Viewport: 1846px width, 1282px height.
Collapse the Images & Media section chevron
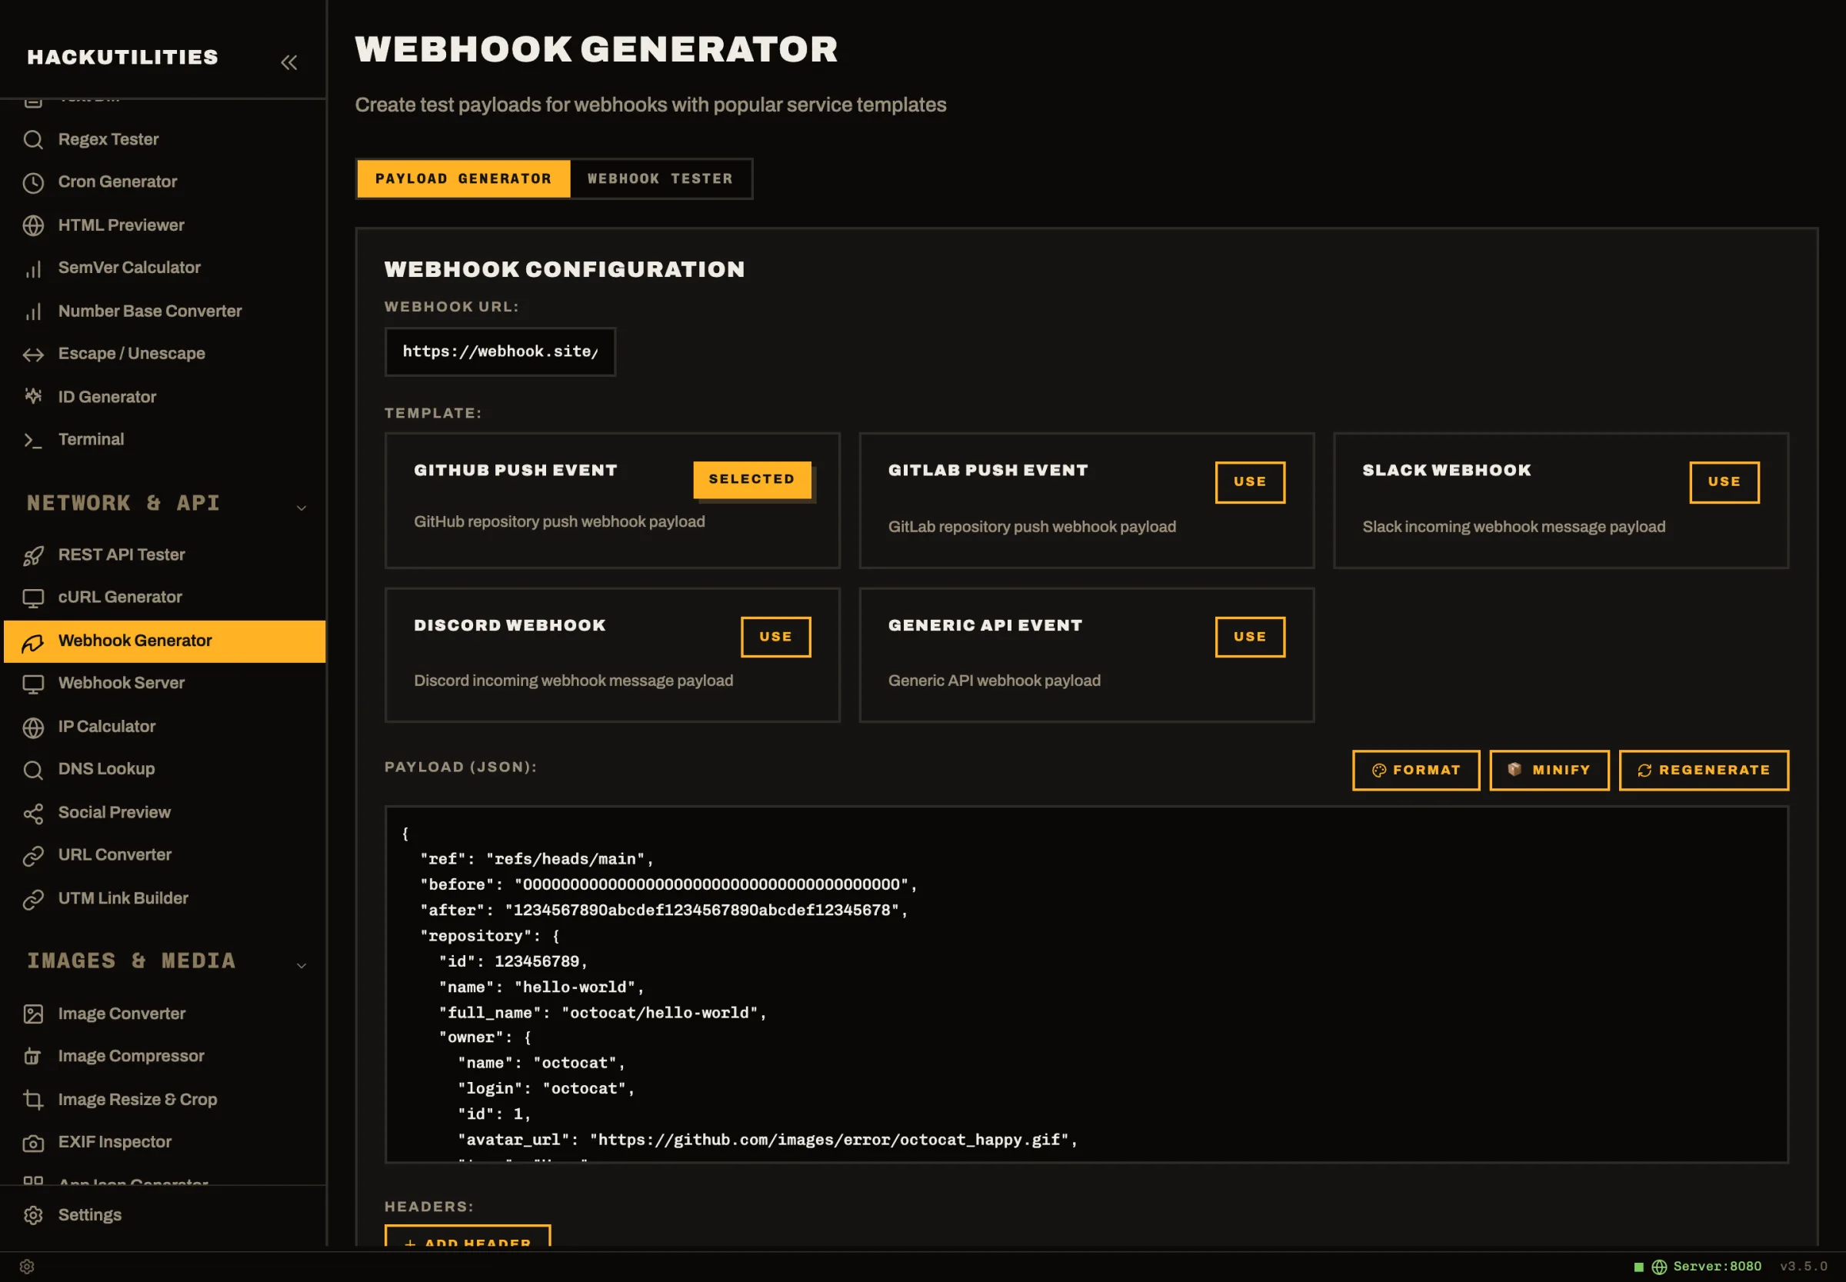point(302,964)
